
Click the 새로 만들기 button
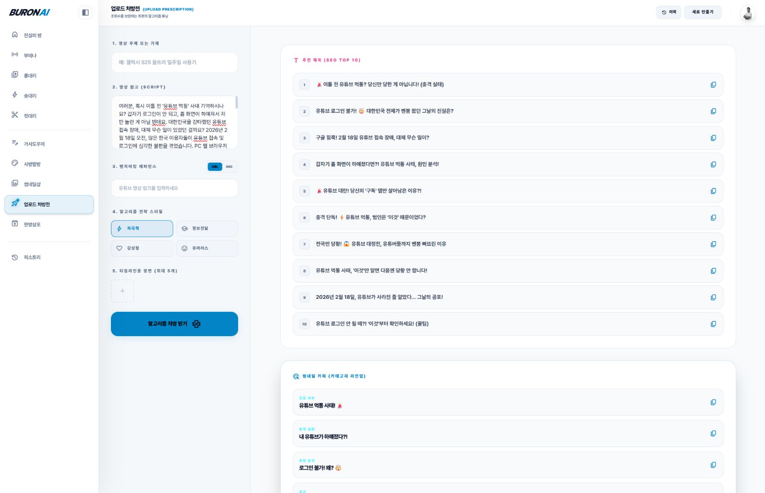[x=702, y=12]
